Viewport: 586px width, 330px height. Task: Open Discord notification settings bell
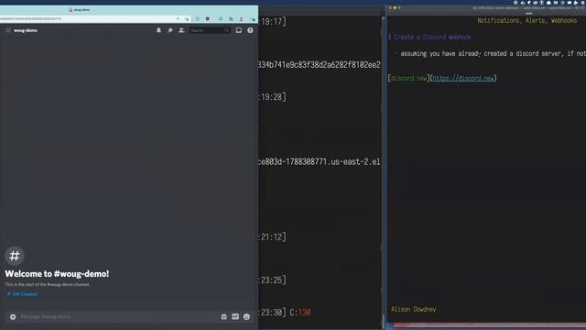[x=158, y=30]
